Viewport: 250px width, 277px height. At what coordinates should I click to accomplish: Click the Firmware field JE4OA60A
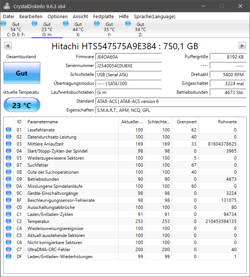129,57
